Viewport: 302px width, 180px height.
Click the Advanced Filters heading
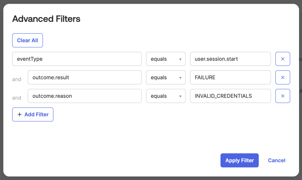(46, 19)
